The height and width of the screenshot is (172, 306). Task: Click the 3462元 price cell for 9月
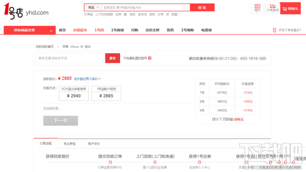[x=222, y=111]
